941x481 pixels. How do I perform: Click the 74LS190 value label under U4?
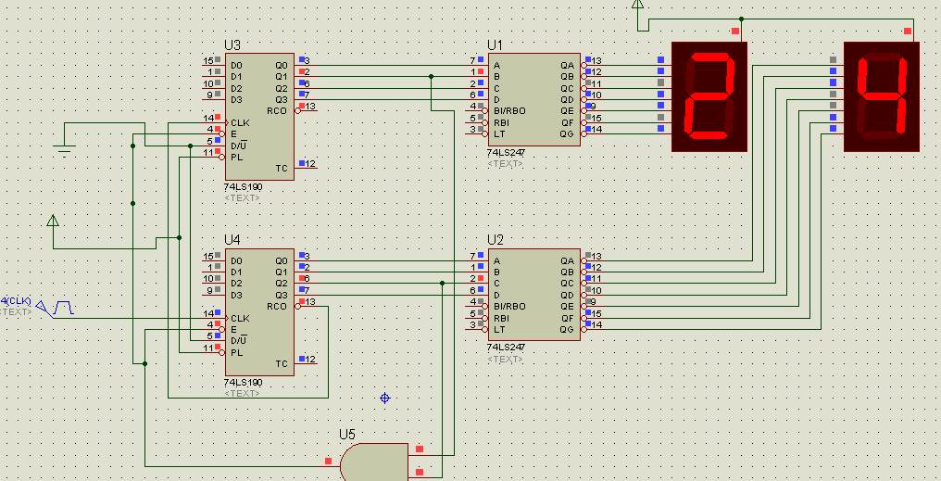(x=243, y=383)
